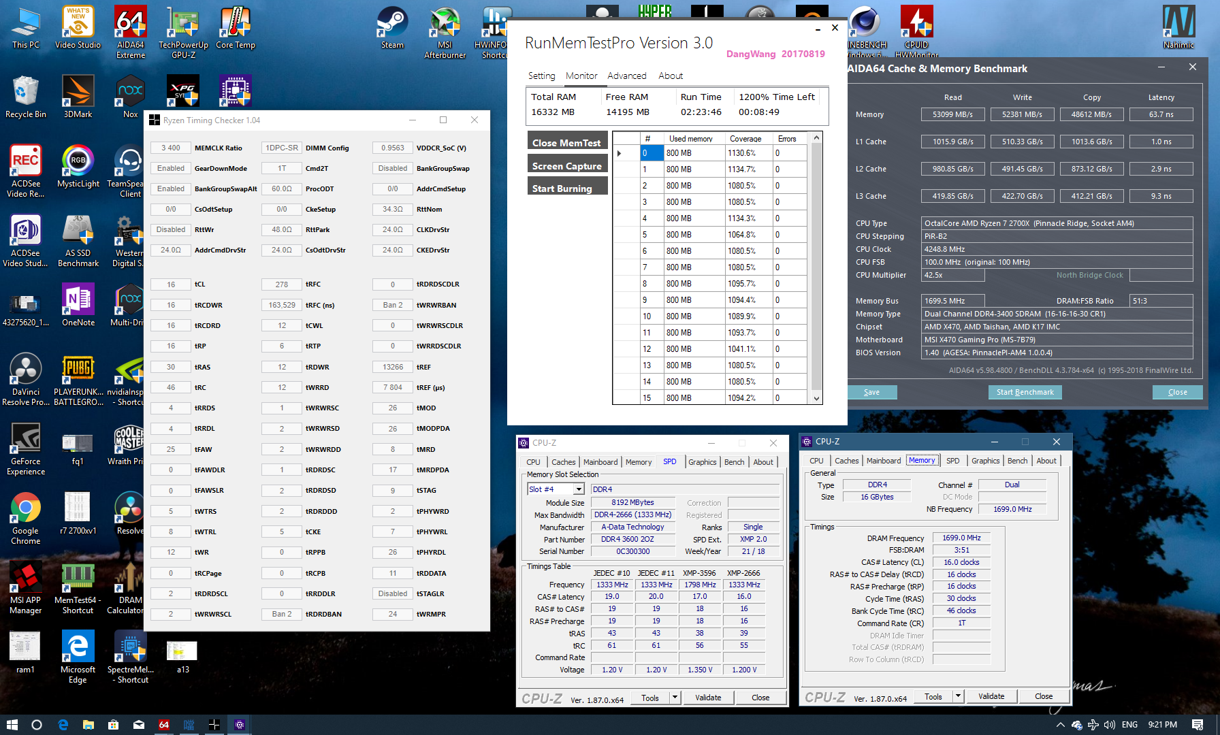The width and height of the screenshot is (1220, 735).
Task: Click Validate in CPU-Z Memory window
Action: (991, 696)
